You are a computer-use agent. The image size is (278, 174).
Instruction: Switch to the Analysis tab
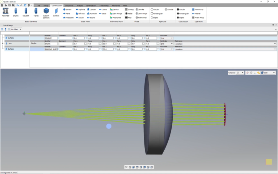(80, 5)
